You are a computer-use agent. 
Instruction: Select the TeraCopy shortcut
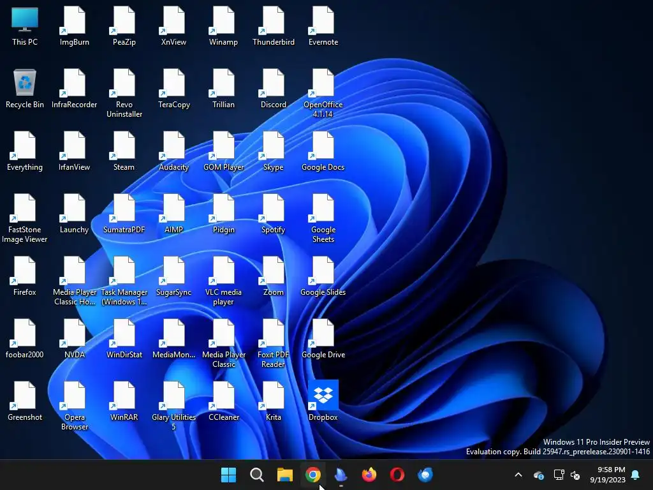pyautogui.click(x=173, y=89)
